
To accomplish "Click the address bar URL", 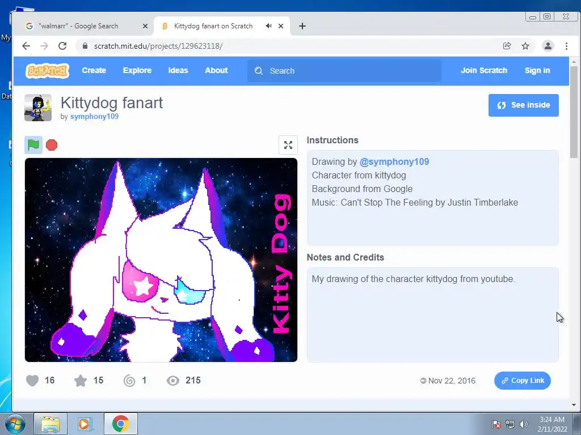I will pyautogui.click(x=158, y=46).
